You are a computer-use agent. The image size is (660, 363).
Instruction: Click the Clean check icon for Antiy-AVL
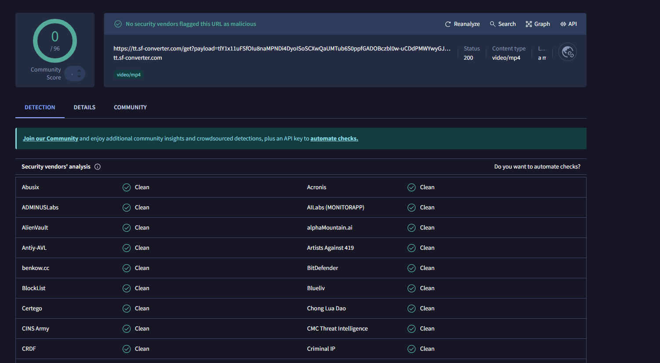tap(127, 248)
